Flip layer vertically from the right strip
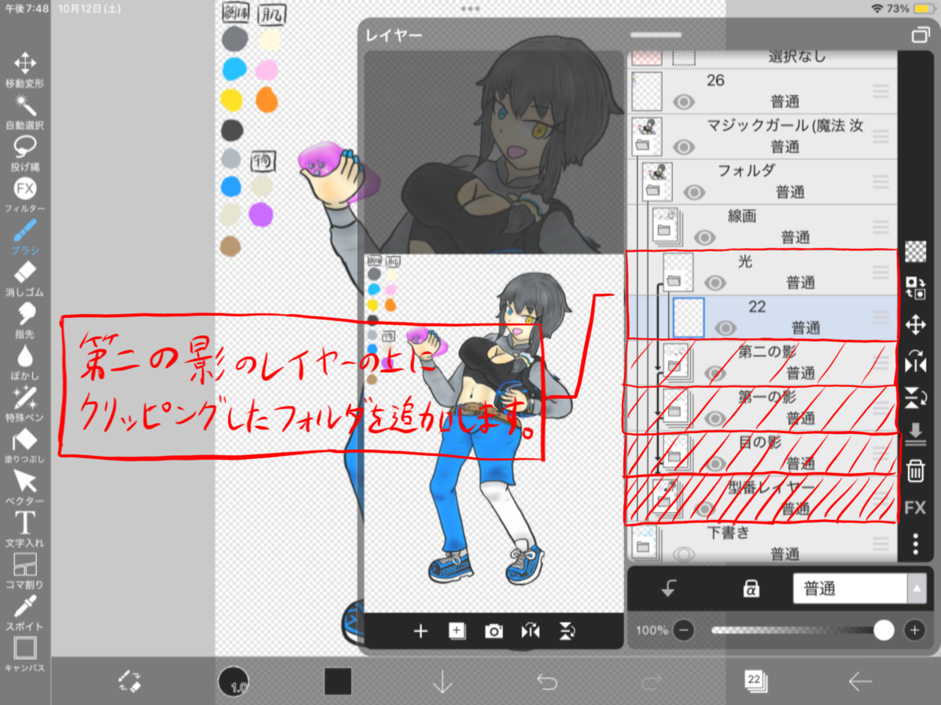Image resolution: width=941 pixels, height=705 pixels. [x=915, y=397]
